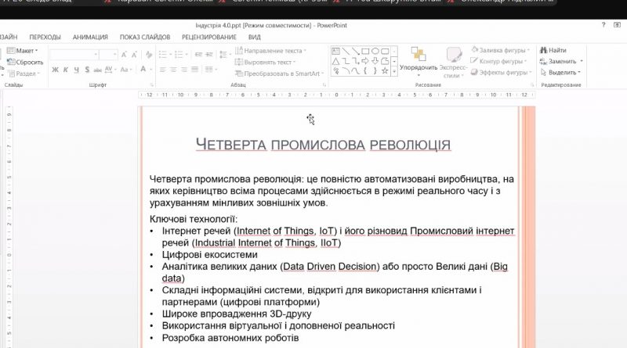The image size is (627, 348).
Task: Open the ВИД ribbon tab
Action: pos(254,37)
